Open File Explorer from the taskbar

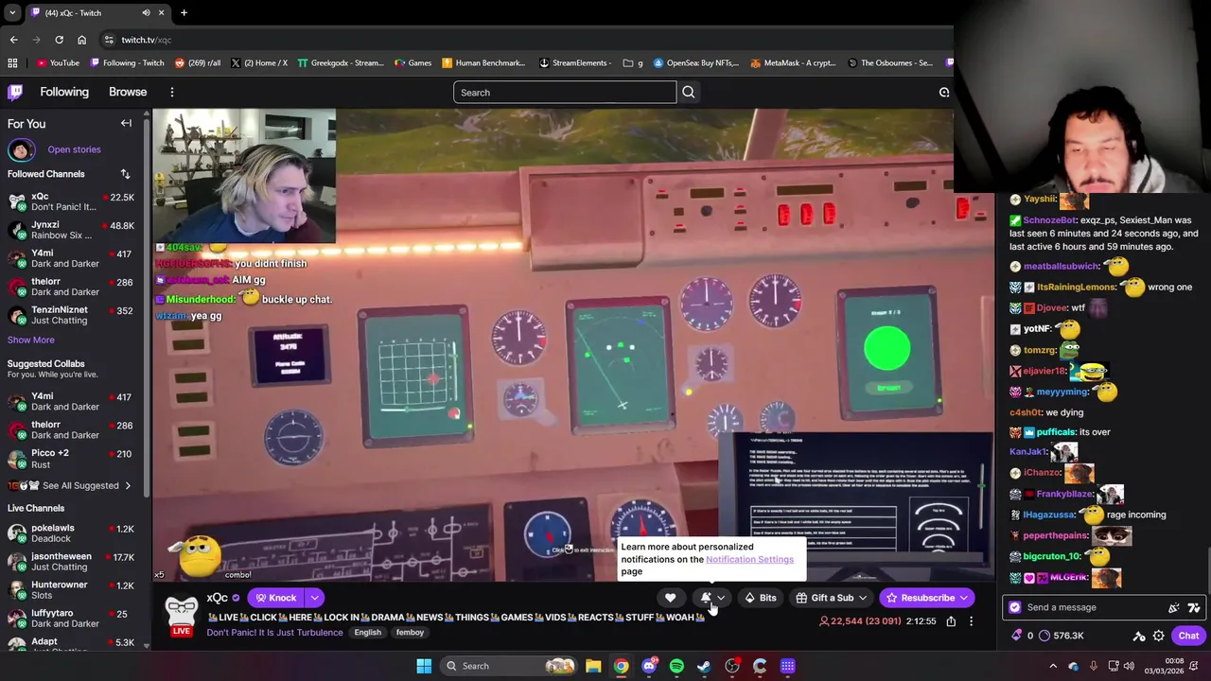point(593,666)
